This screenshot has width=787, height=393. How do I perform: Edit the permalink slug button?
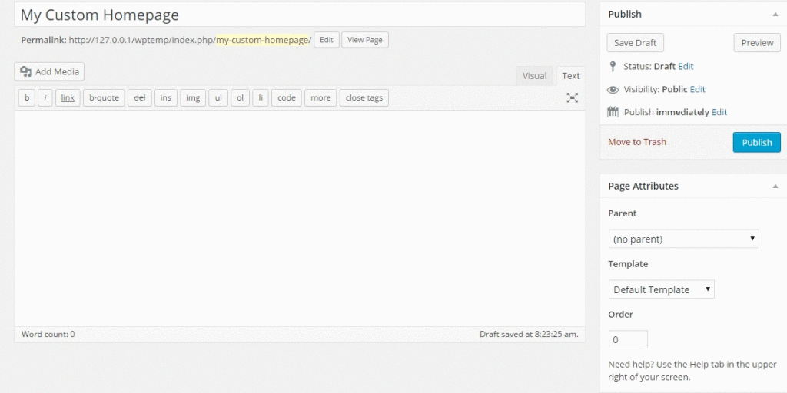pyautogui.click(x=327, y=40)
